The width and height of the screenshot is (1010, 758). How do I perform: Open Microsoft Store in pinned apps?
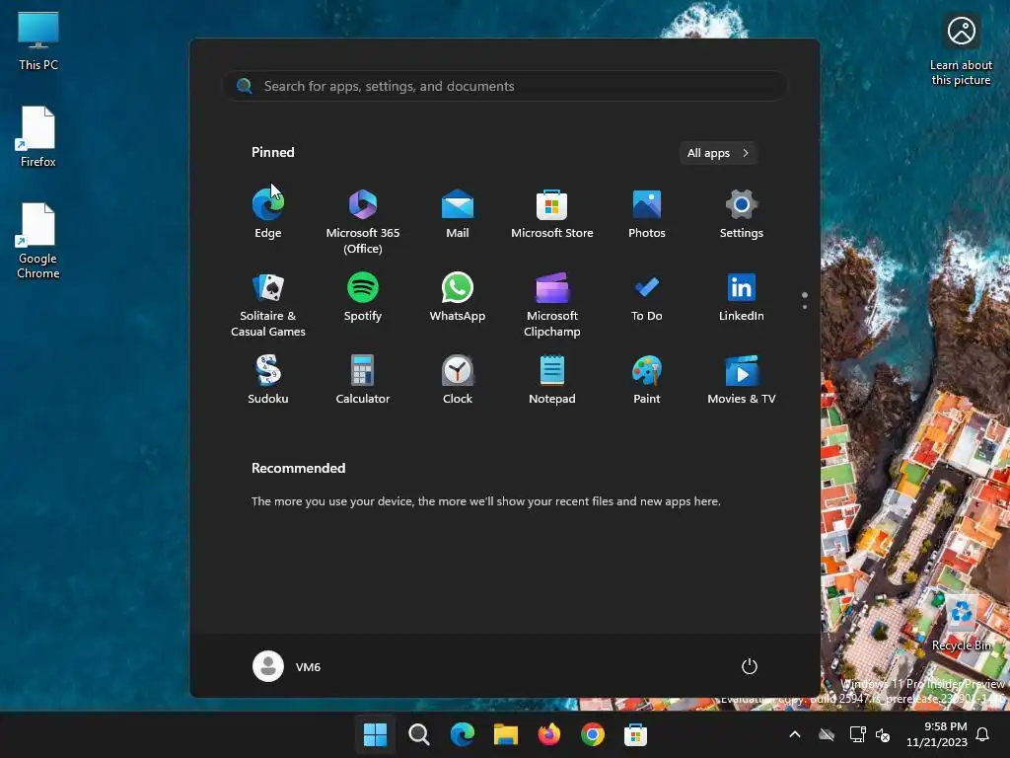(x=552, y=214)
